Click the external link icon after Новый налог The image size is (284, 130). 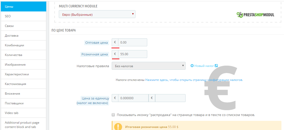(x=216, y=66)
